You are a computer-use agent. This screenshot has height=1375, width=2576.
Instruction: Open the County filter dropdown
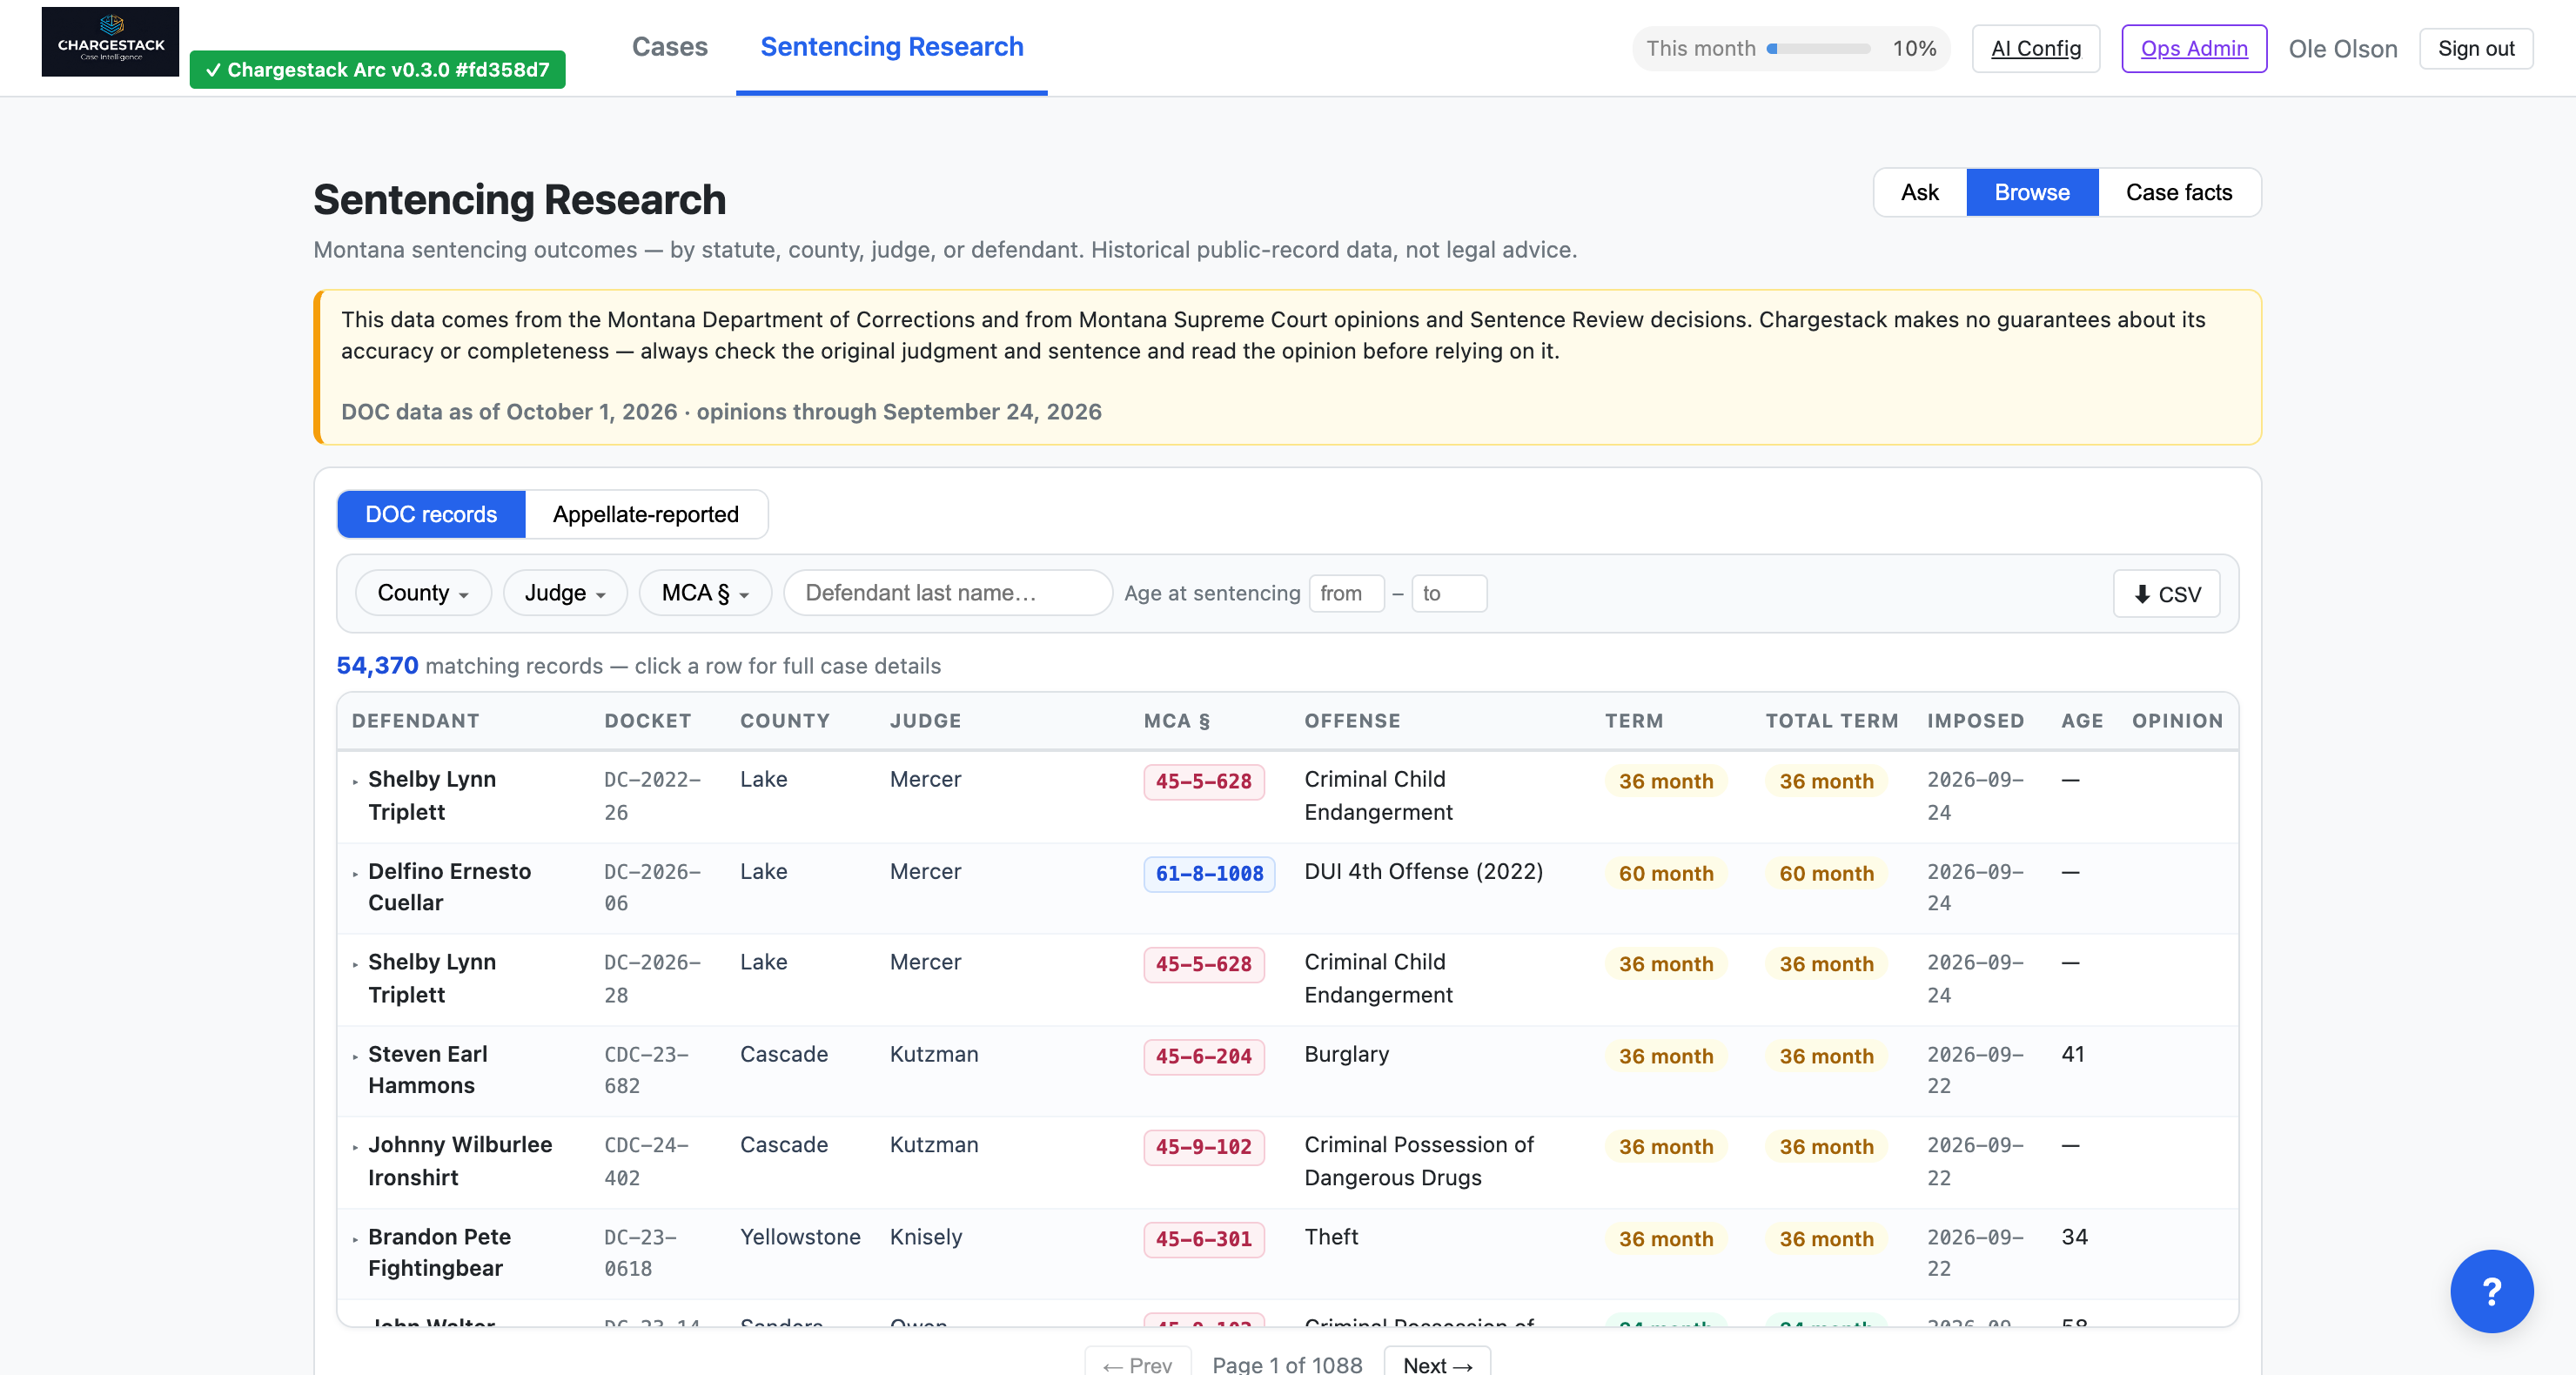coord(423,593)
